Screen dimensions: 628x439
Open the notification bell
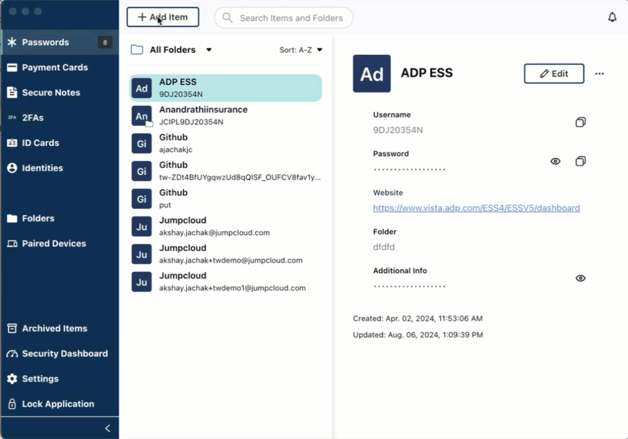point(612,17)
